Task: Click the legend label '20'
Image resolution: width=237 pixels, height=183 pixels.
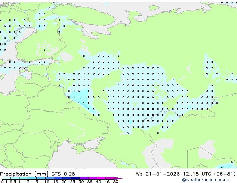Action: (x=64, y=182)
